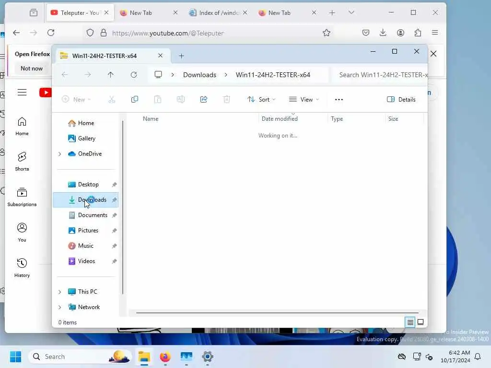Screen dimensions: 491x368
Task: Close the Win11-24H2-TESTER-x64 Explorer tab
Action: pos(160,56)
